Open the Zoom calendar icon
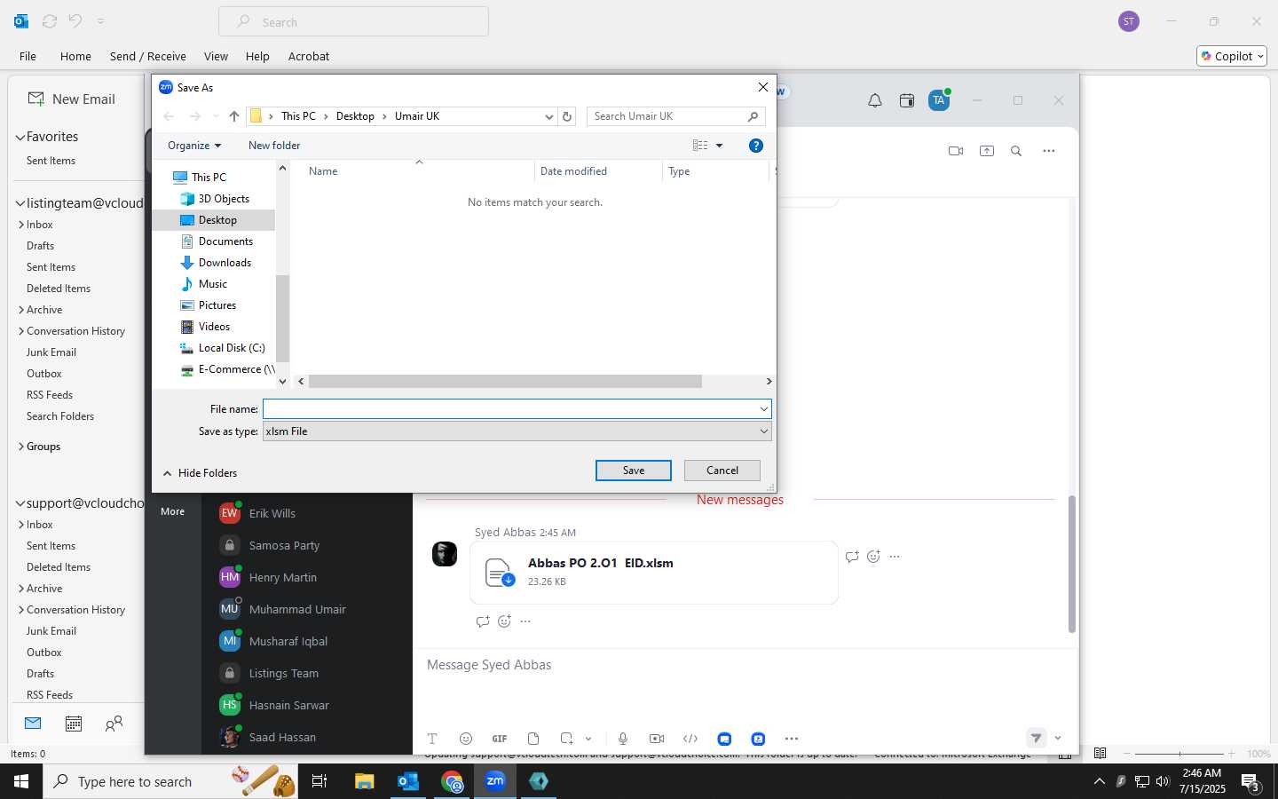The image size is (1278, 799). pyautogui.click(x=907, y=100)
